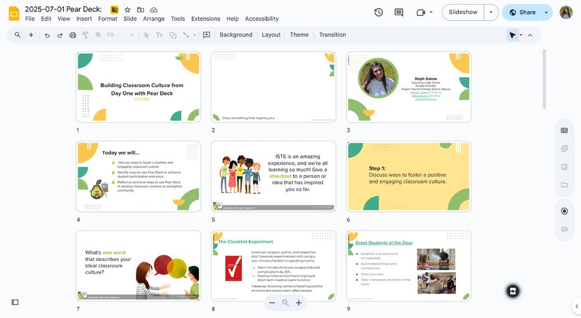Viewport: 581px width, 318px height.
Task: Check the cloud save status icon
Action: (x=154, y=10)
